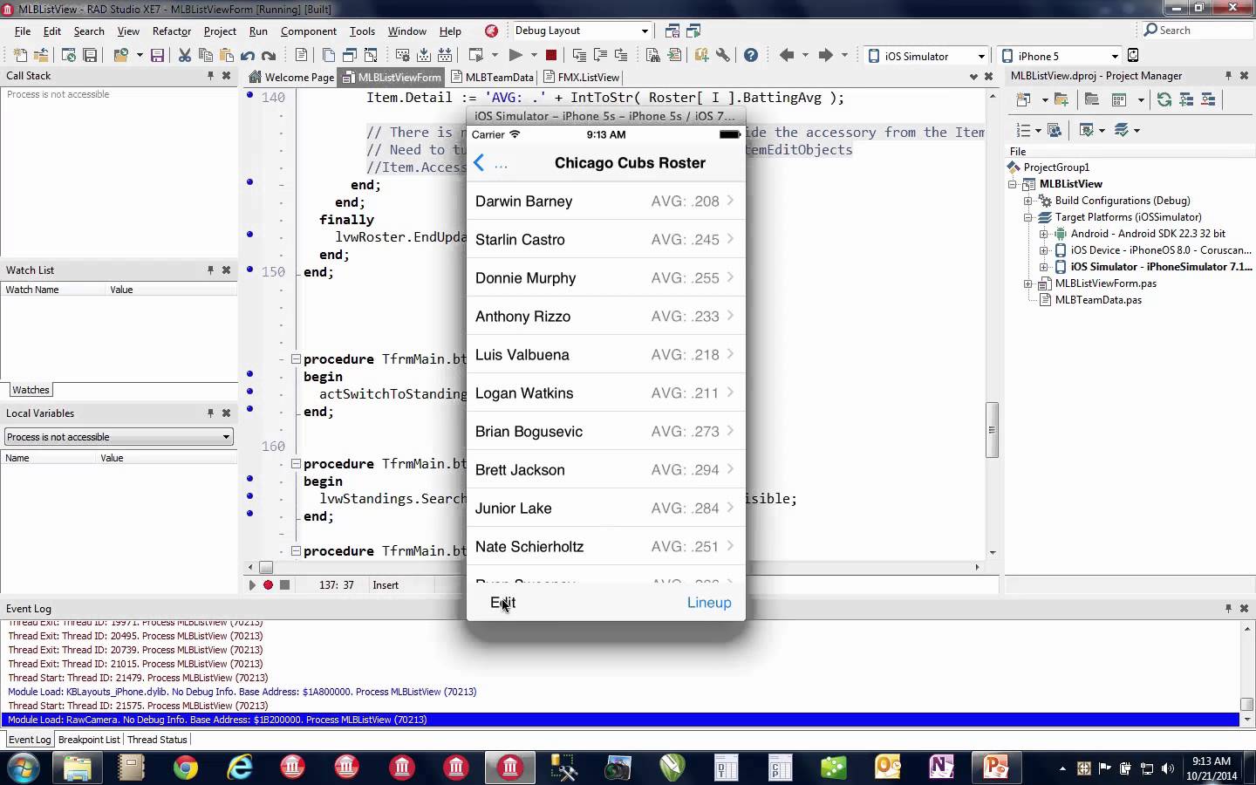Open Chrome from the taskbar
The height and width of the screenshot is (785, 1256).
click(185, 768)
